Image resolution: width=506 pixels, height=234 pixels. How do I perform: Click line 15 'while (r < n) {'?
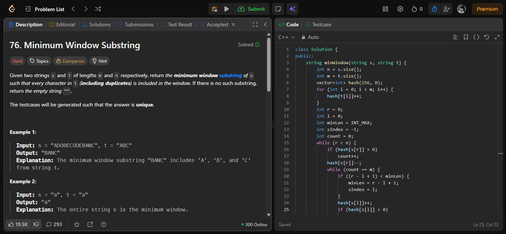(336, 143)
